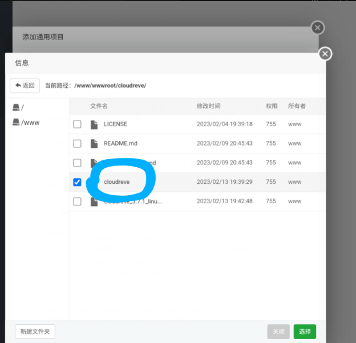Click the 修改时间 column header

click(x=208, y=106)
